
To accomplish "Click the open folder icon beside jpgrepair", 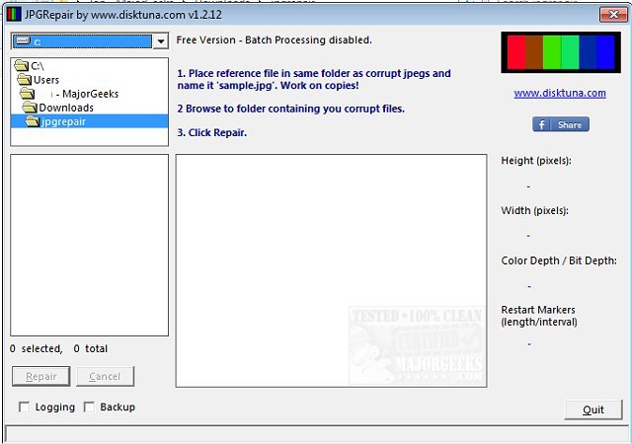I will tap(33, 121).
